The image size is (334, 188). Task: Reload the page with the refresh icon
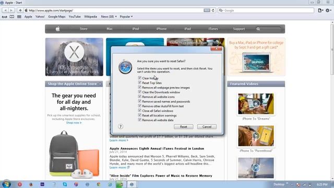213,10
